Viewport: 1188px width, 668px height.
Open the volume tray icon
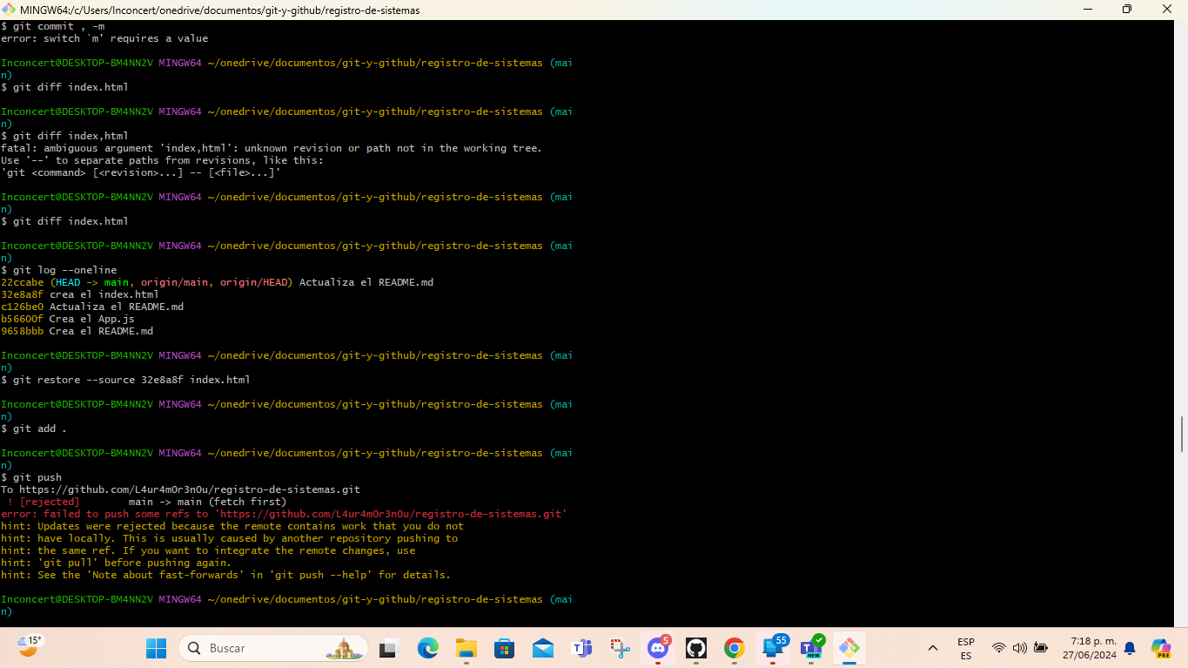[x=1020, y=648]
